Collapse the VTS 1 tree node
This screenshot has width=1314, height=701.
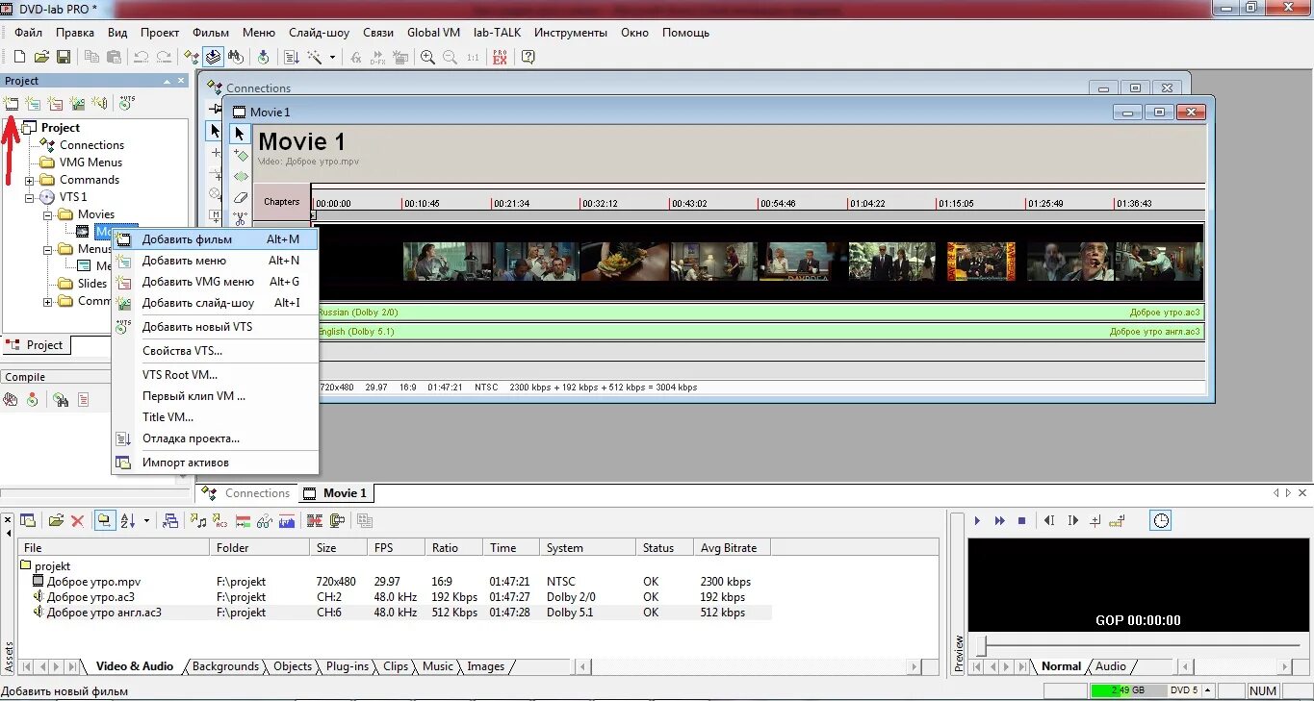tap(30, 197)
